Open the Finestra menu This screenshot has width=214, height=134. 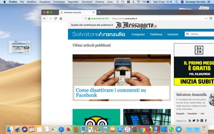pyautogui.click(x=100, y=2)
